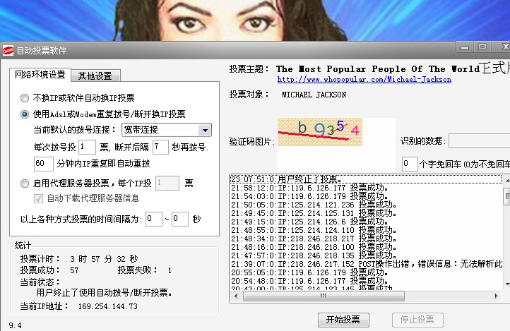The height and width of the screenshot is (331, 510).
Task: Expand the 宽带连接 dial-up connection dropdown
Action: [x=204, y=130]
